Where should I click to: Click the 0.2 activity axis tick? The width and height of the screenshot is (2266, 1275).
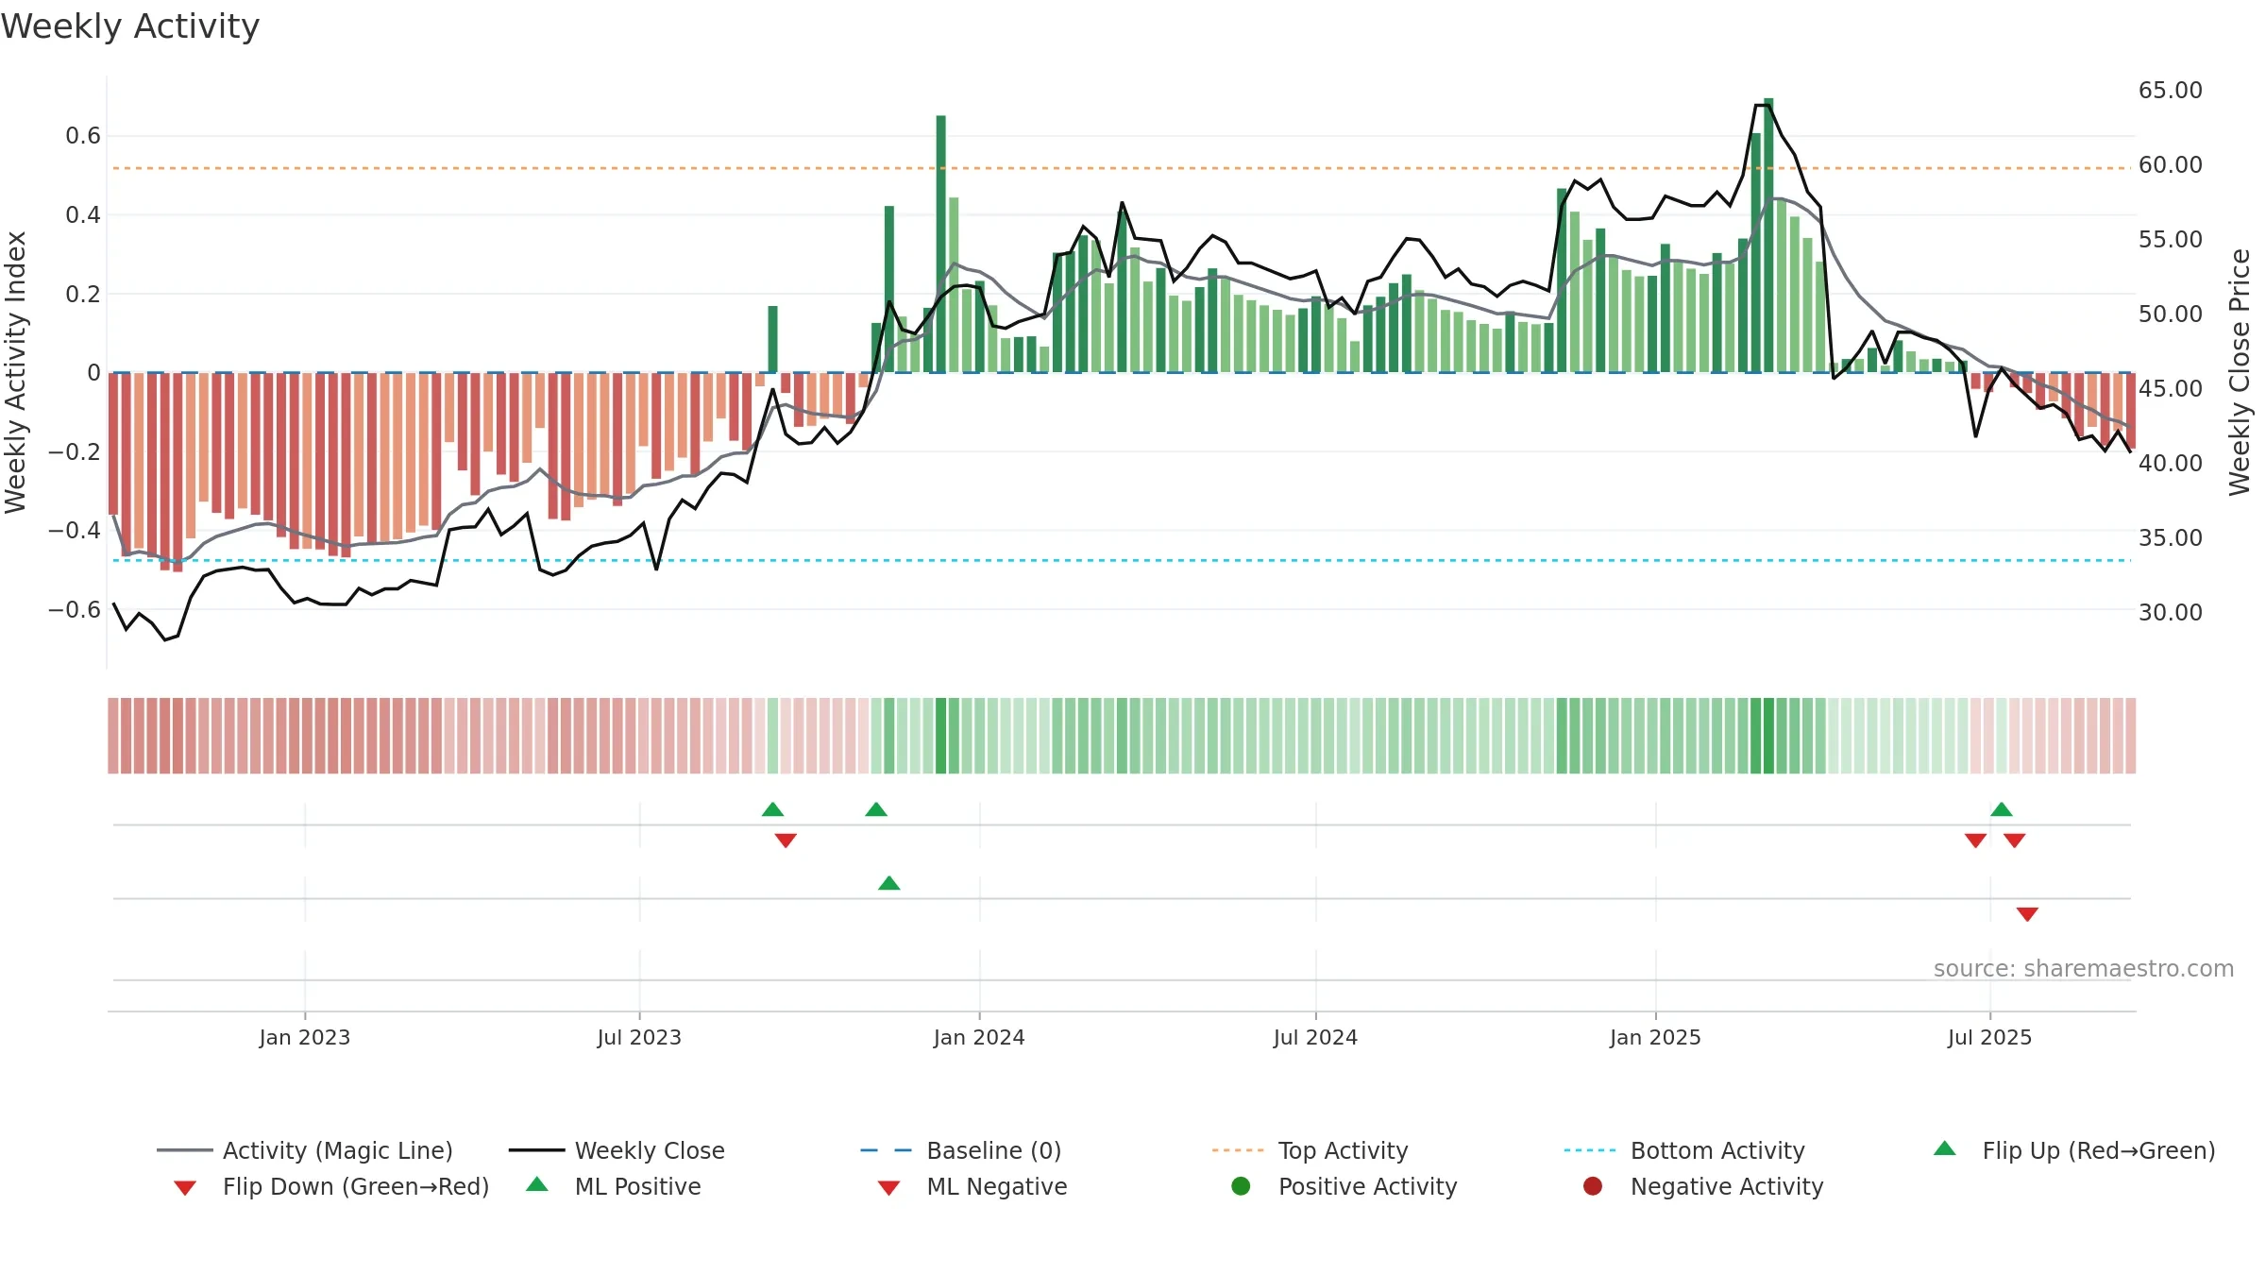[83, 294]
